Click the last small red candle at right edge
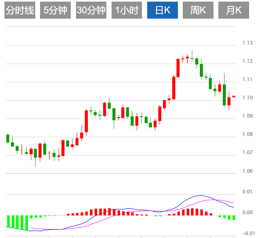Viewport: 260px width, 238px height. (234, 96)
